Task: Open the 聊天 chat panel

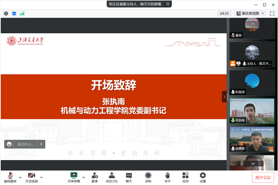Action: click(x=129, y=177)
